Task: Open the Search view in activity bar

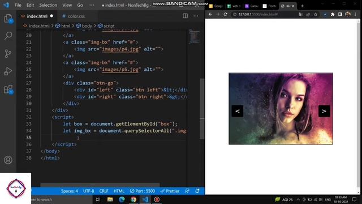Action: click(8, 36)
